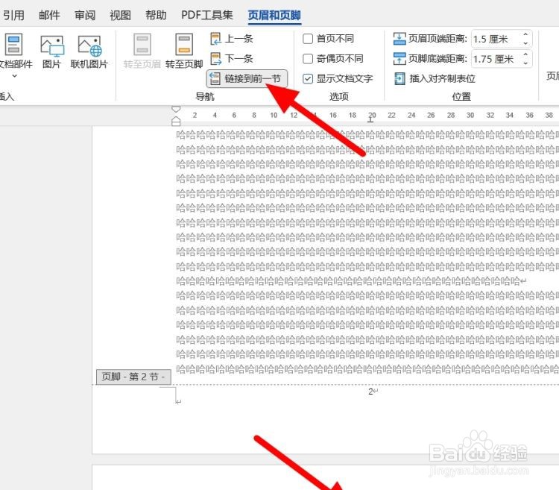
Task: Open the 引用 ribbon tab
Action: click(13, 16)
